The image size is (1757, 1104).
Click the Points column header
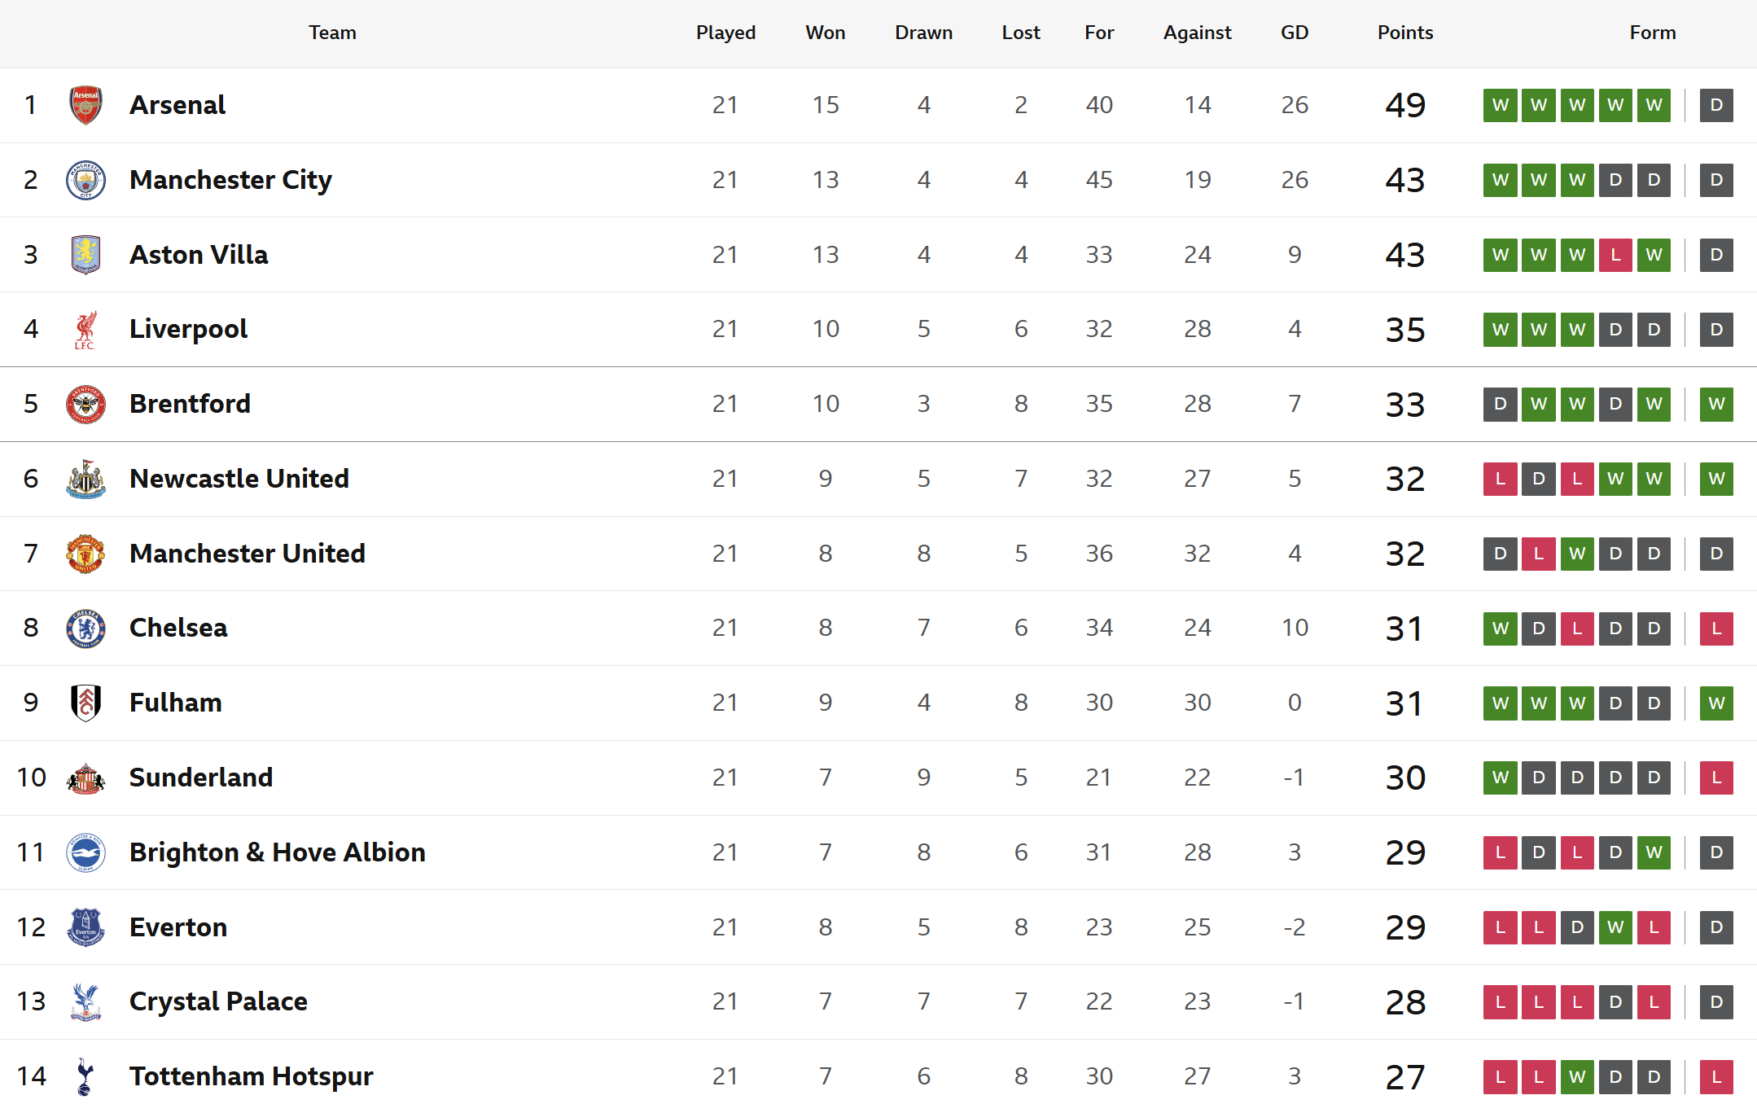click(1404, 33)
